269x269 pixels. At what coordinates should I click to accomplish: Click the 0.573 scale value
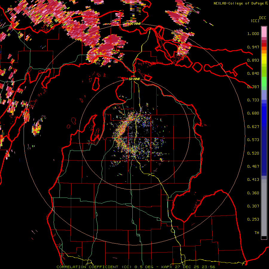[x=253, y=140]
